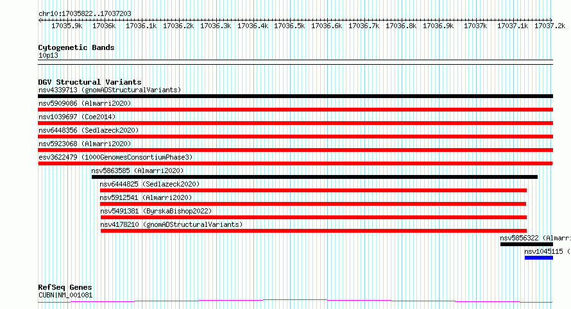571x309 pixels.
Task: Click the 17036.9k ruler tick label
Action: point(438,26)
